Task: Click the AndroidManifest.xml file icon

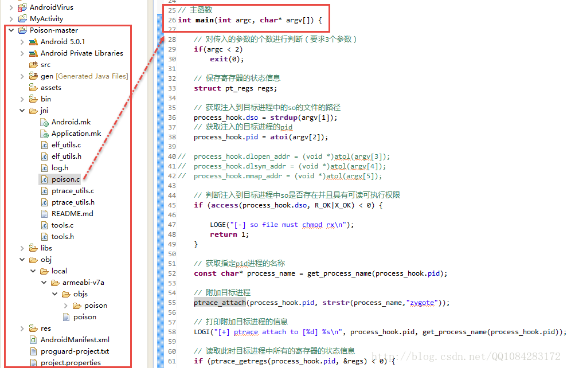Action: (x=33, y=340)
